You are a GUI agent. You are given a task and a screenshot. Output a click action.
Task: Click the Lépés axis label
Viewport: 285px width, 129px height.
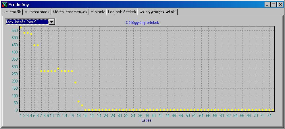point(147,120)
